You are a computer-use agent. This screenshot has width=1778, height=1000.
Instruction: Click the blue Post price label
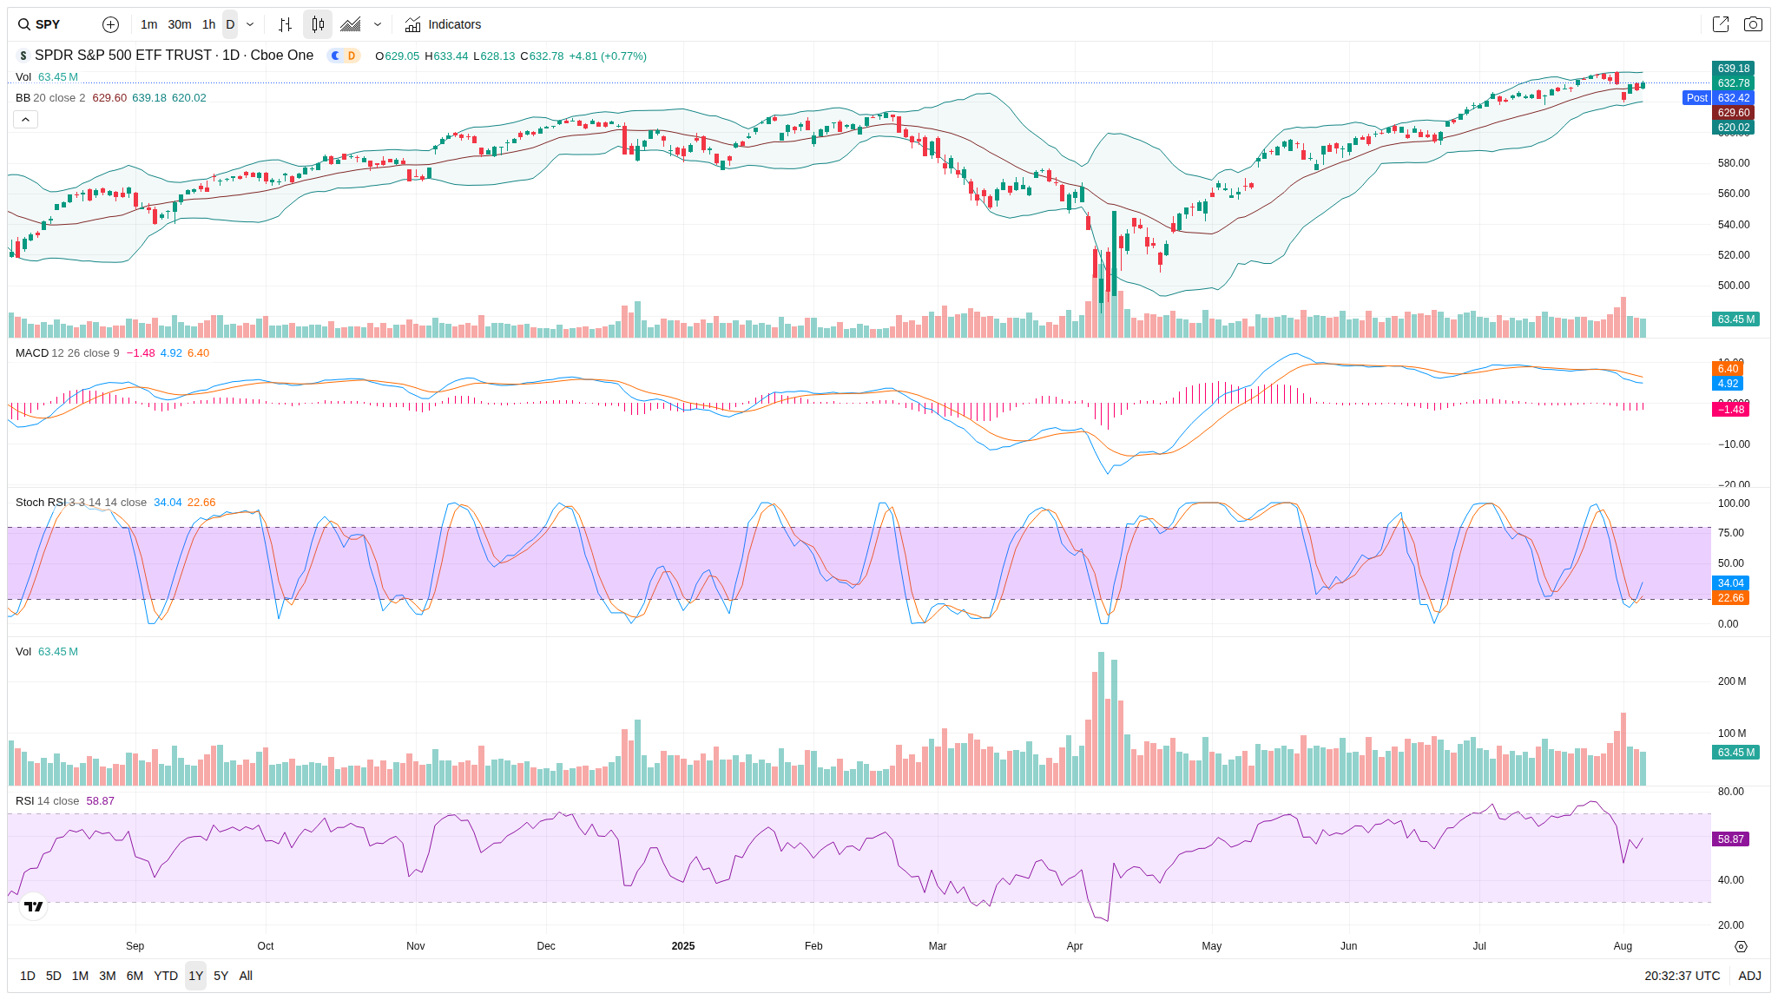[1697, 98]
